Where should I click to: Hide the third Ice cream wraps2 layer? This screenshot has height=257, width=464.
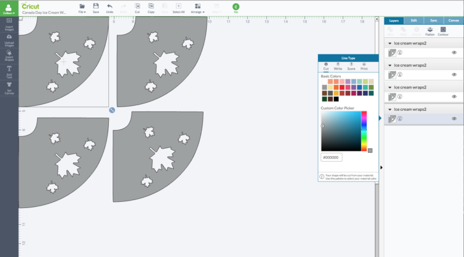(454, 97)
